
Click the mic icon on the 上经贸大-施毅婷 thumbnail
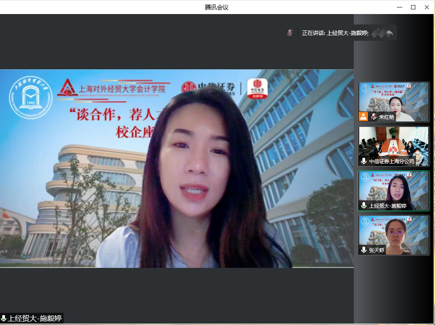364,205
